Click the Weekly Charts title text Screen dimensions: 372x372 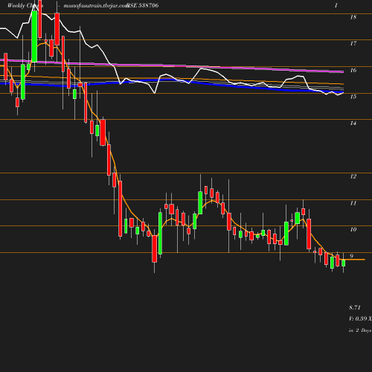click(x=25, y=5)
